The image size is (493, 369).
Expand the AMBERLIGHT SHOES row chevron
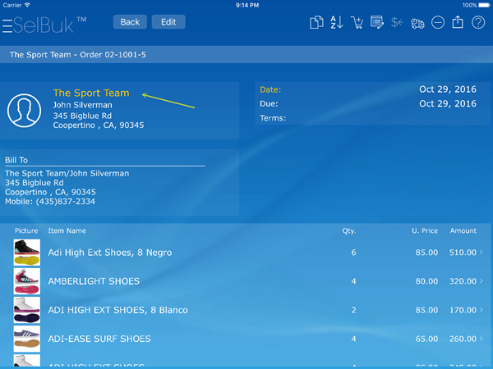tap(482, 281)
